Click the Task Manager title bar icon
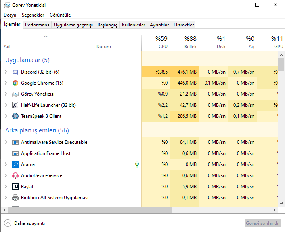Viewport: 285px width, 232px height. [x=7, y=5]
